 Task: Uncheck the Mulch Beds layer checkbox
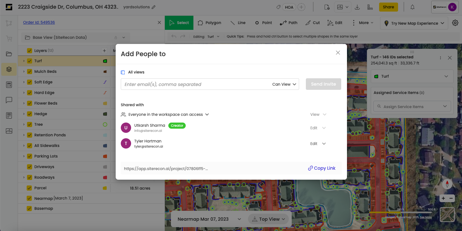30,72
